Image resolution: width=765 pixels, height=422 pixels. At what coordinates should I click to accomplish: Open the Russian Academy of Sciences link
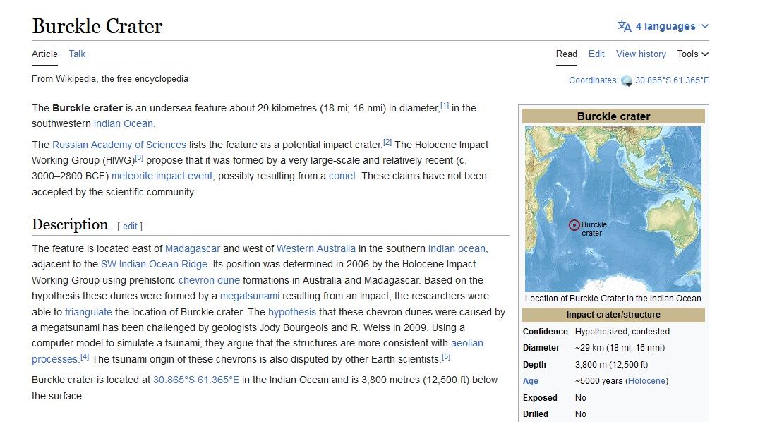pos(119,145)
